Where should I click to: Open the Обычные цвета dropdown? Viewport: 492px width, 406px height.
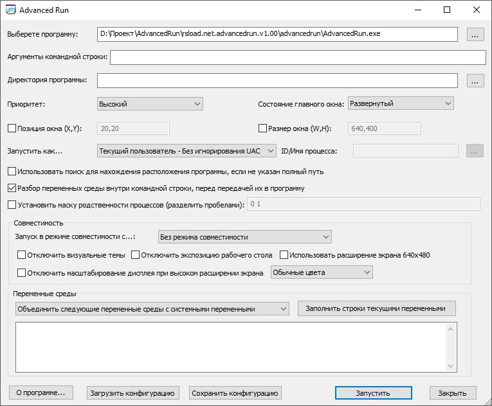point(322,272)
